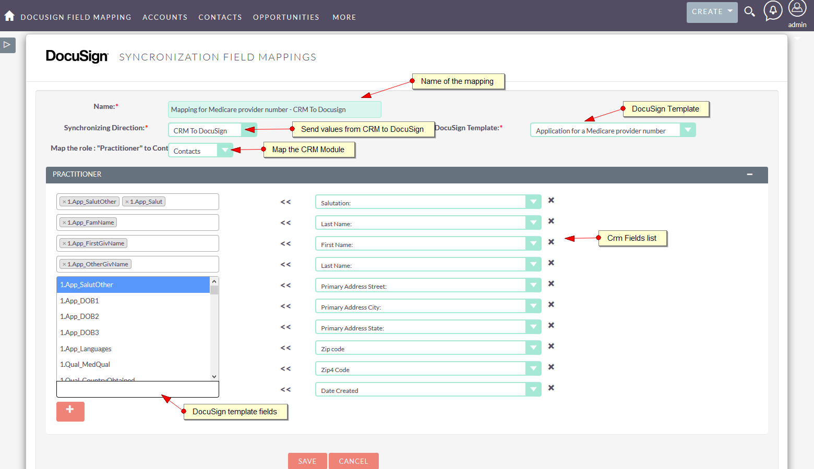
Task: Open the admin user profile icon
Action: click(x=797, y=9)
